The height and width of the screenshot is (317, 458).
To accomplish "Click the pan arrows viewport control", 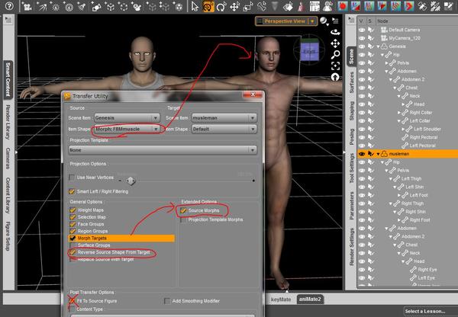I will [x=335, y=43].
